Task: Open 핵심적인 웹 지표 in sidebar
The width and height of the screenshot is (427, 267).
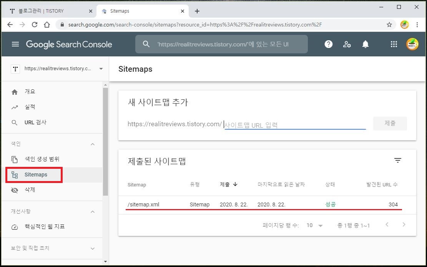Action: click(52, 226)
